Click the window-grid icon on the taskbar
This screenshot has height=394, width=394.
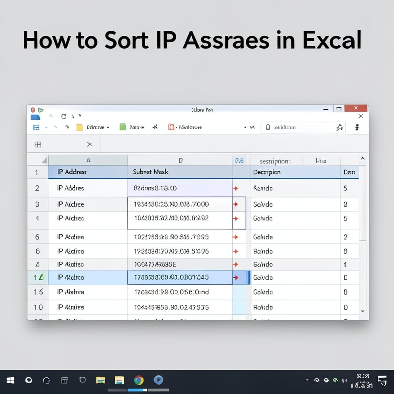tap(65, 380)
